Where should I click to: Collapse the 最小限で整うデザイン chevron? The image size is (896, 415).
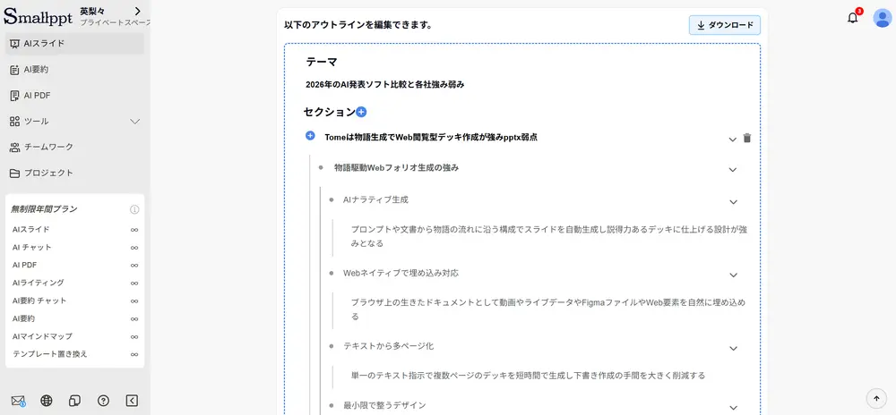(x=734, y=407)
